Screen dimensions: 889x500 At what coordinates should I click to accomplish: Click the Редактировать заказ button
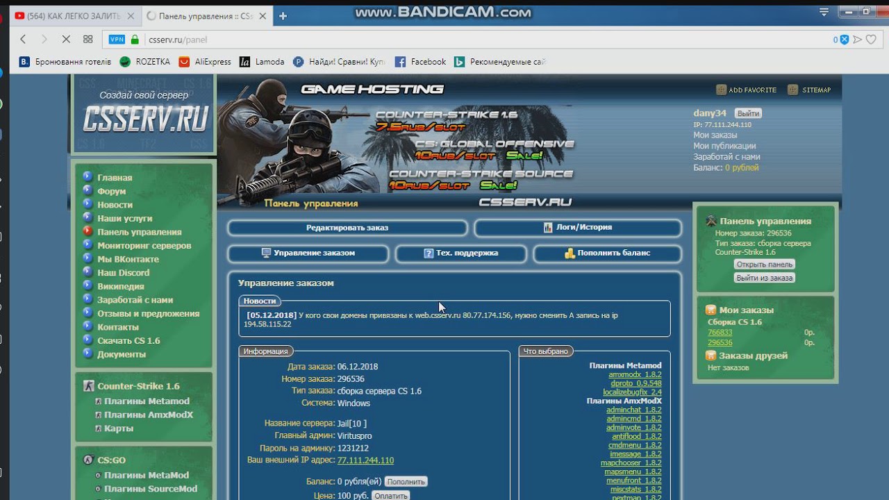coord(347,228)
